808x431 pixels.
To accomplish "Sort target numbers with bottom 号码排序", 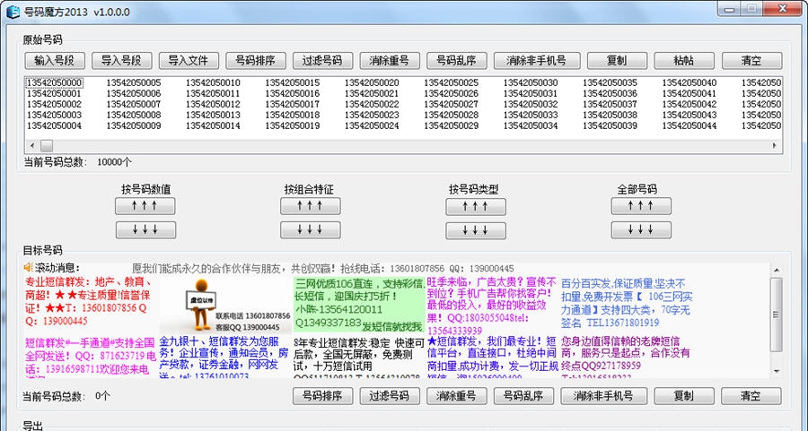I will [322, 396].
